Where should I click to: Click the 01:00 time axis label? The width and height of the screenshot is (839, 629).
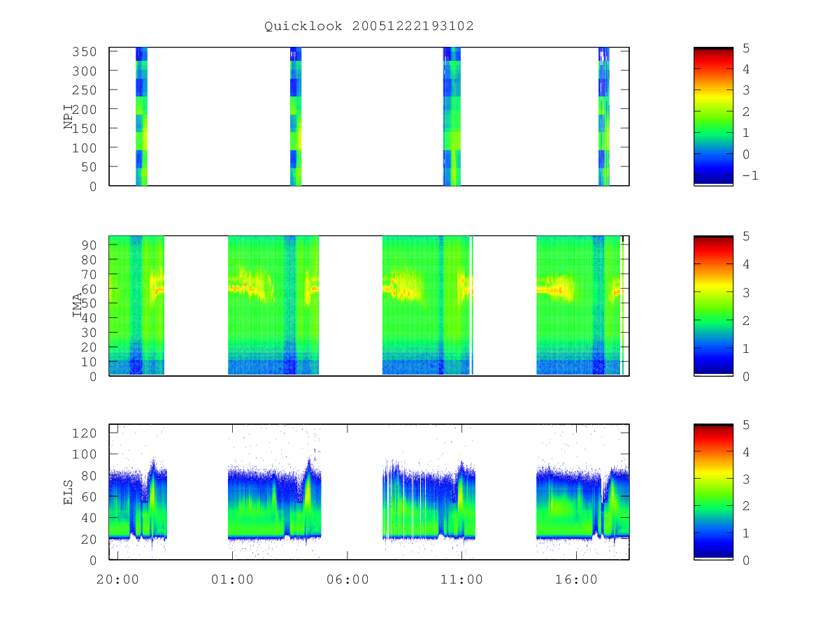point(232,579)
